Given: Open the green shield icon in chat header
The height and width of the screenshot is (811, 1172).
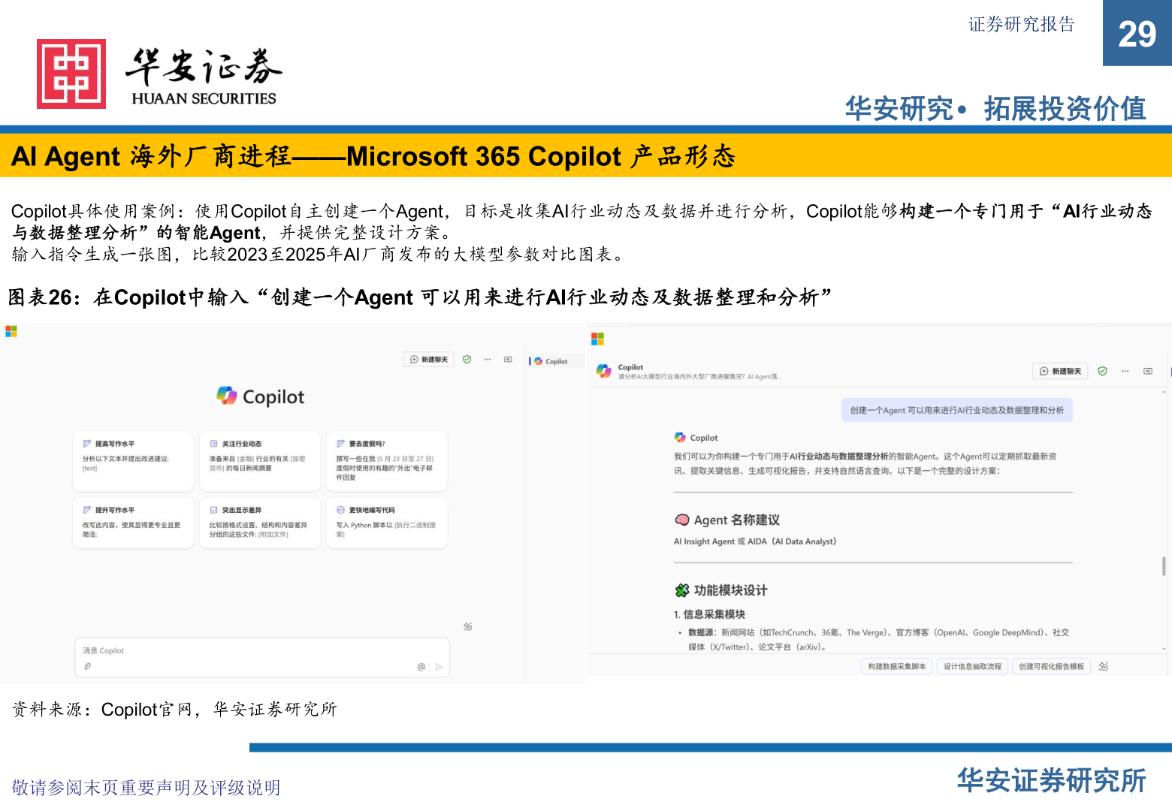Looking at the screenshot, I should (1102, 371).
